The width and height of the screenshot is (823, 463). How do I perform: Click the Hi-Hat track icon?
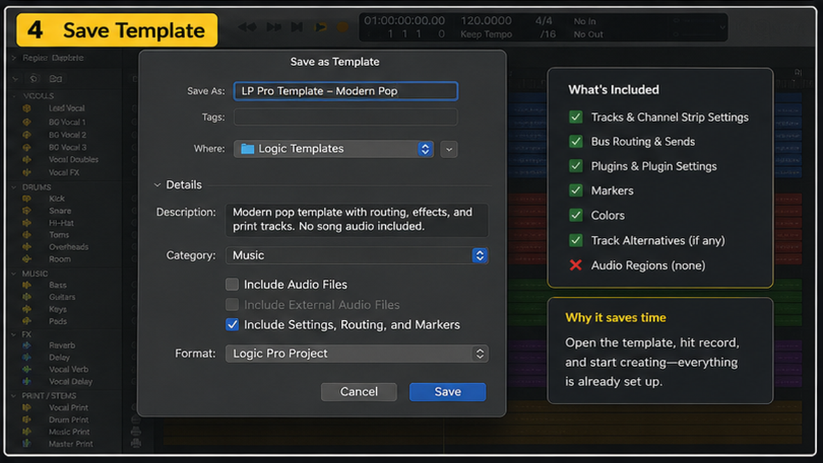[x=27, y=222]
